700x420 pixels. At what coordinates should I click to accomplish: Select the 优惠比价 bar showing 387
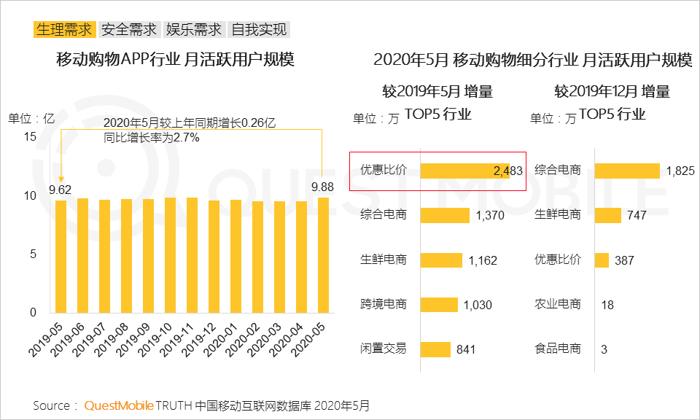click(x=602, y=260)
